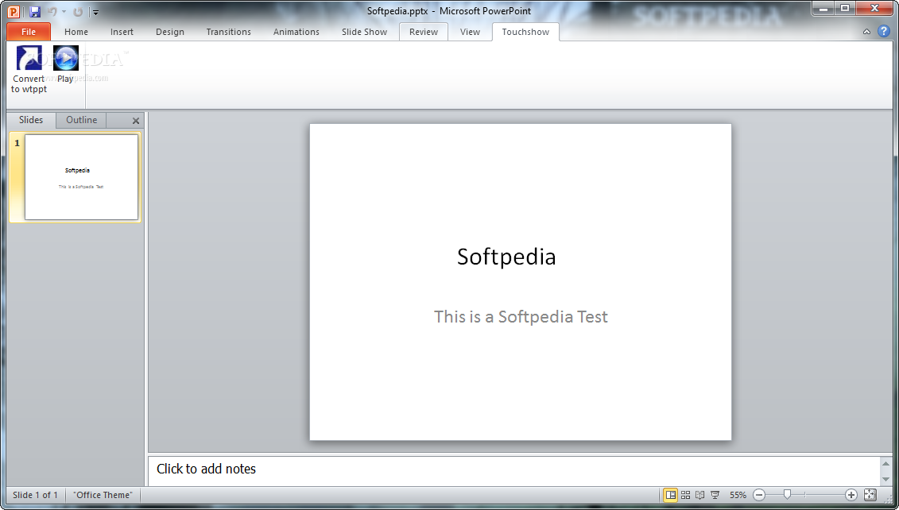Close the Slides/Outline pane

click(x=136, y=121)
